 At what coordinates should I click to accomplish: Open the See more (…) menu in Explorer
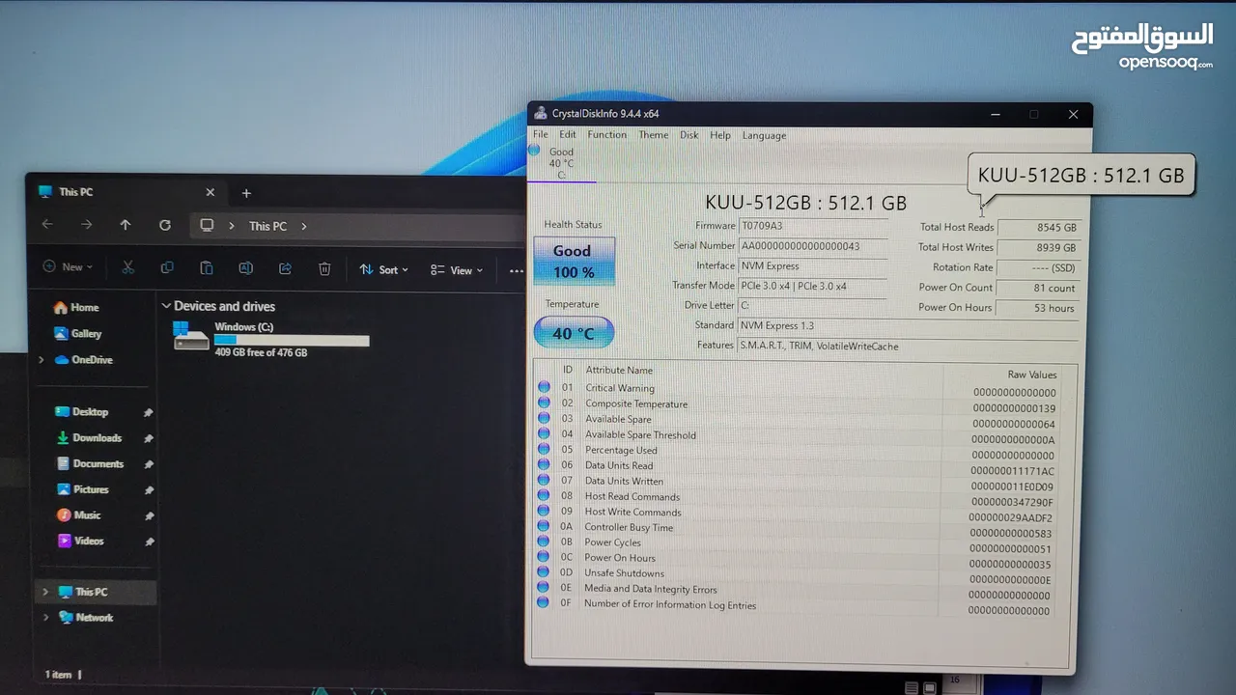pyautogui.click(x=516, y=271)
